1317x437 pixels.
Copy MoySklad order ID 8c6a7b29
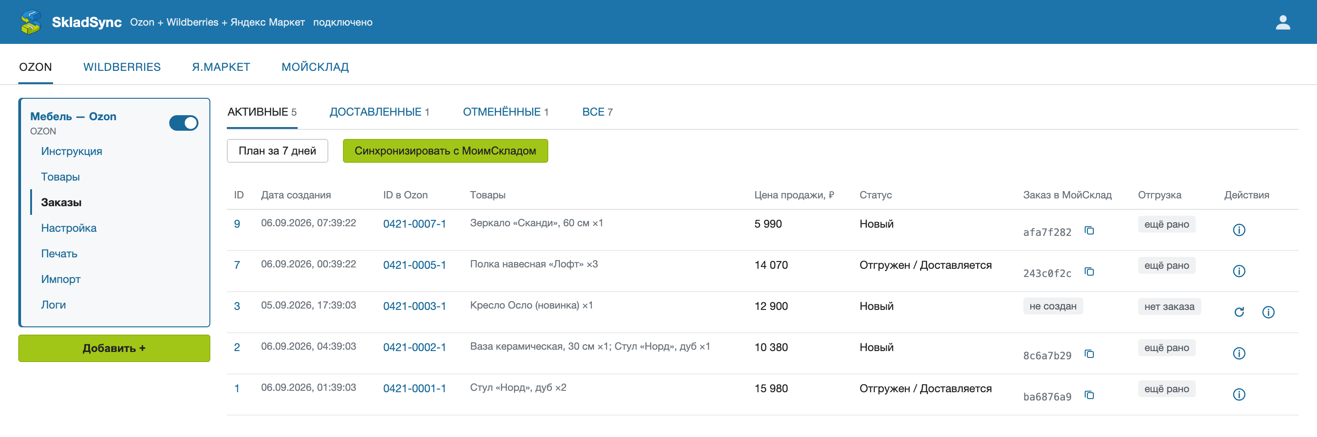[x=1089, y=354]
